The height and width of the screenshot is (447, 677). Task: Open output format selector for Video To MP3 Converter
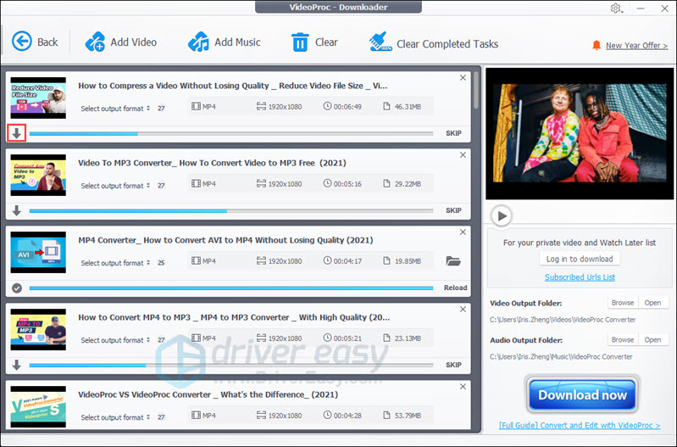coord(115,186)
